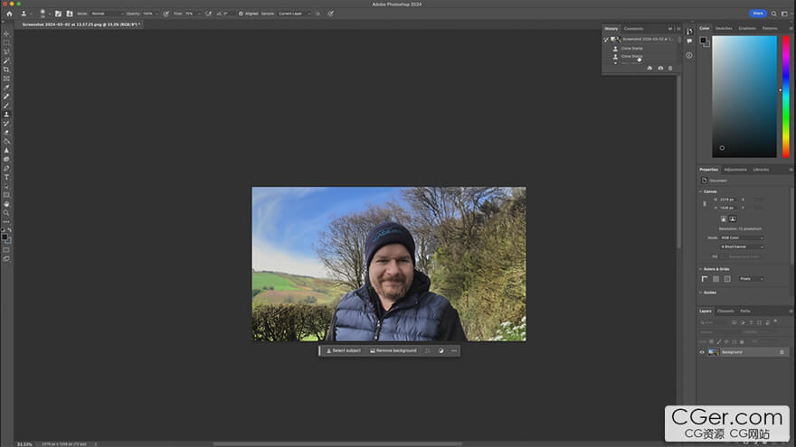Click the Remove background button
Viewport: 796px width, 447px height.
pyautogui.click(x=393, y=350)
